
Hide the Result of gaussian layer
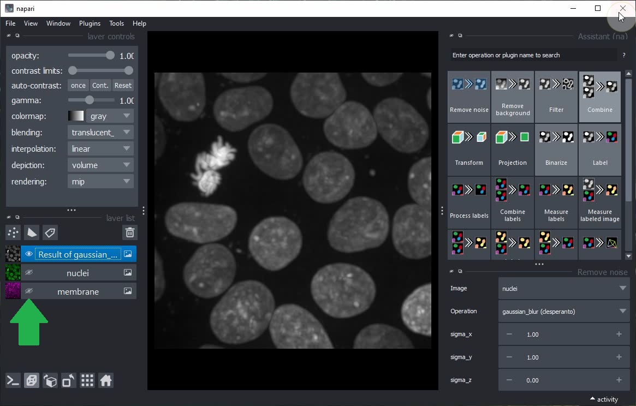(29, 254)
